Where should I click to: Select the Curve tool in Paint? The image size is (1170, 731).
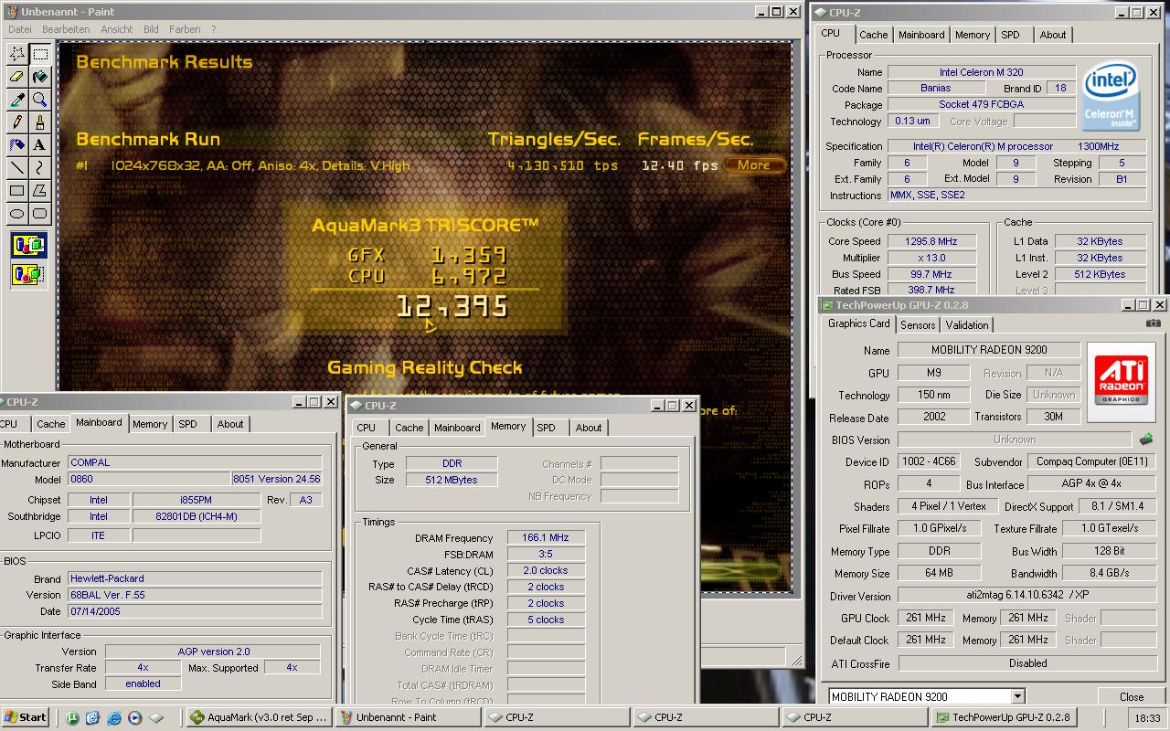40,168
